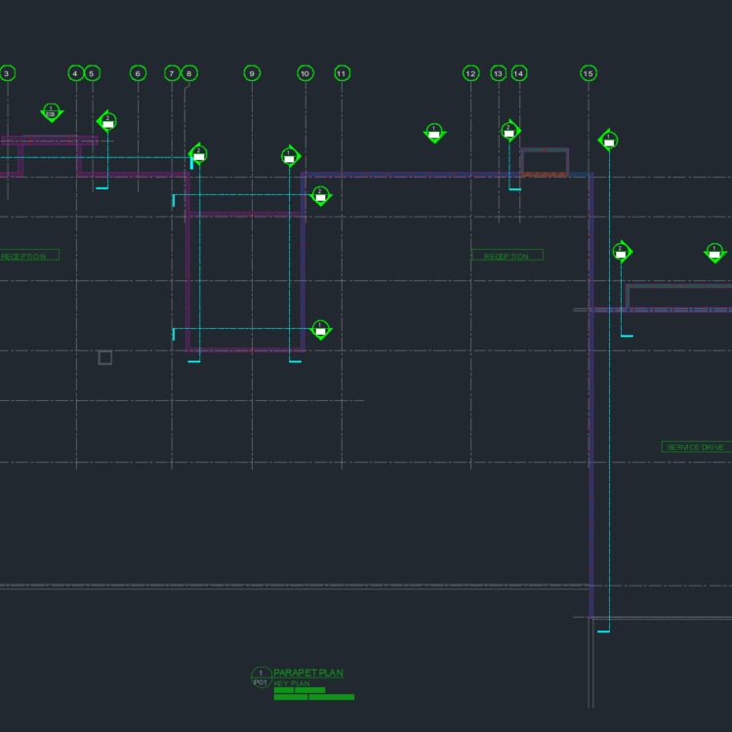Select section marker 1 between grids 9 and 10
The width and height of the screenshot is (732, 732).
tap(290, 157)
